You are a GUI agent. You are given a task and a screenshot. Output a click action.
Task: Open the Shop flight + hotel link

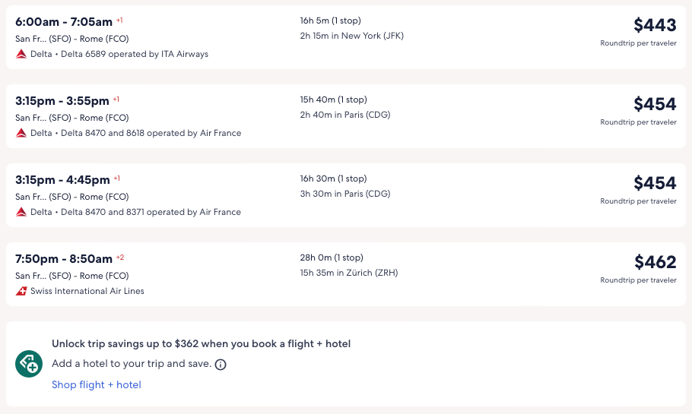click(x=97, y=384)
